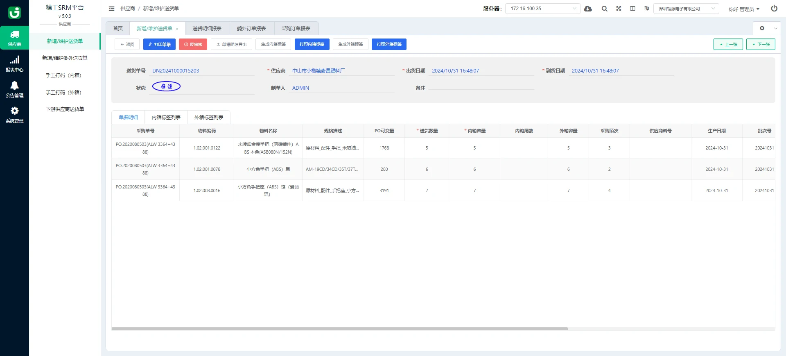Switch to the 内箱标签列表 tab
Screen dimensions: 786x356
point(166,118)
